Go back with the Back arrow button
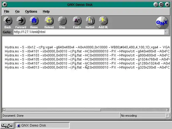Screen dimensions: 172x129 coord(8,23)
